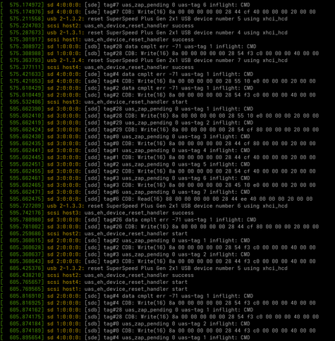
Task: Click timestamp 575.377111 for host4 success
Action: coord(27,67)
